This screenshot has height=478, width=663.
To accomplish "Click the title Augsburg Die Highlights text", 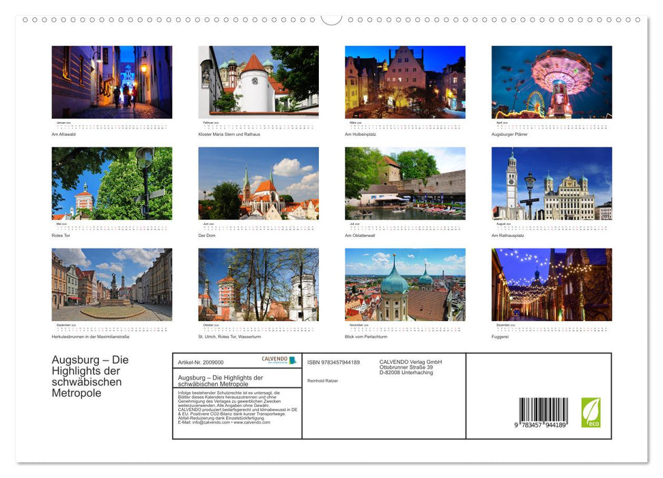I will coord(89,376).
